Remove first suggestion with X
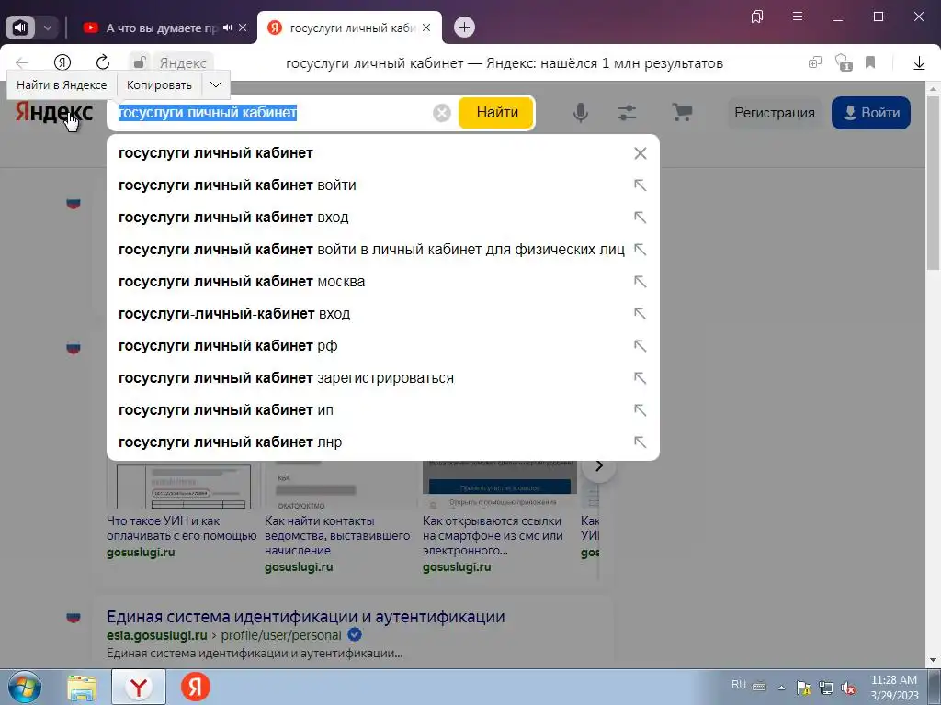Viewport: 941px width, 705px height. pos(641,153)
